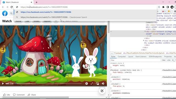The width and height of the screenshot is (176, 99).
Task: Open DevTools settings gear
Action: click(x=175, y=11)
